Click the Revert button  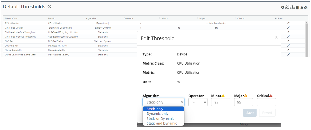pyautogui.click(x=267, y=113)
